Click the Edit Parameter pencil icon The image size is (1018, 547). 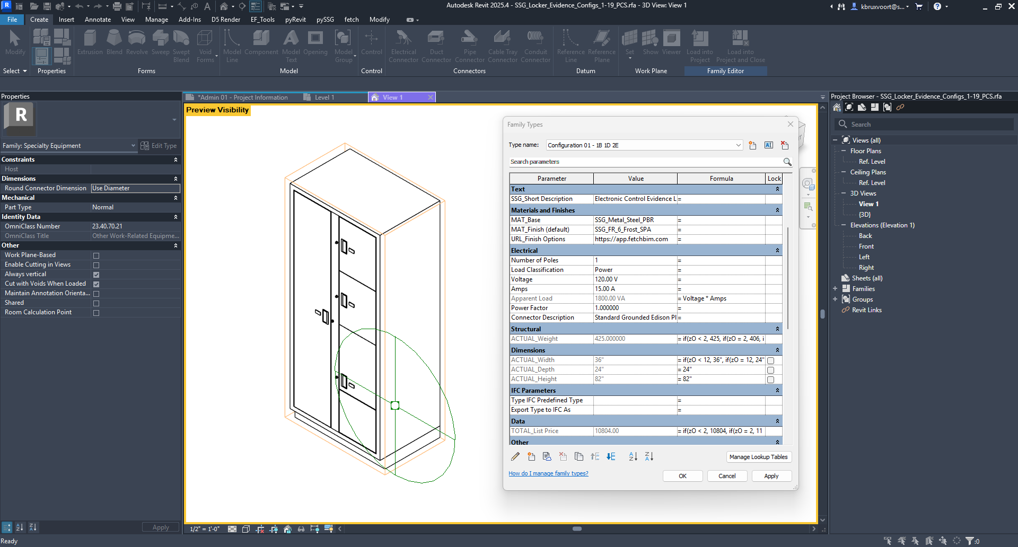[x=515, y=456]
